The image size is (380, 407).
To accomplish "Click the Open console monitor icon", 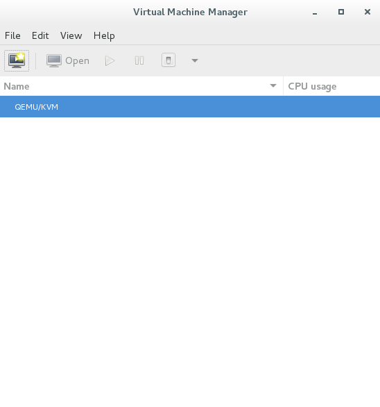I will [x=54, y=60].
